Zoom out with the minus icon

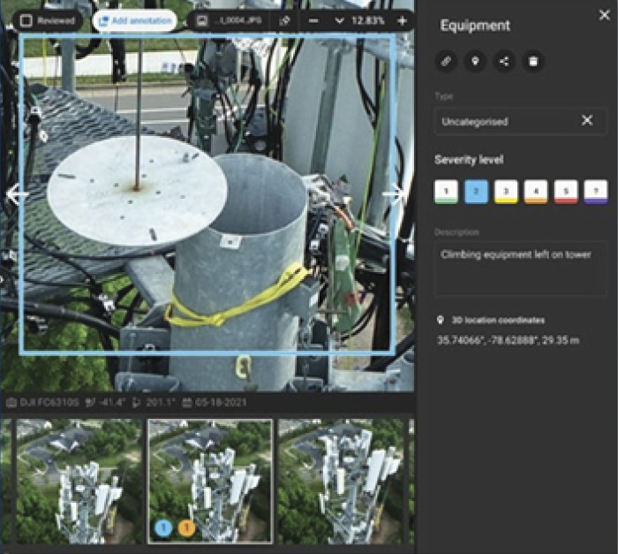(x=313, y=20)
